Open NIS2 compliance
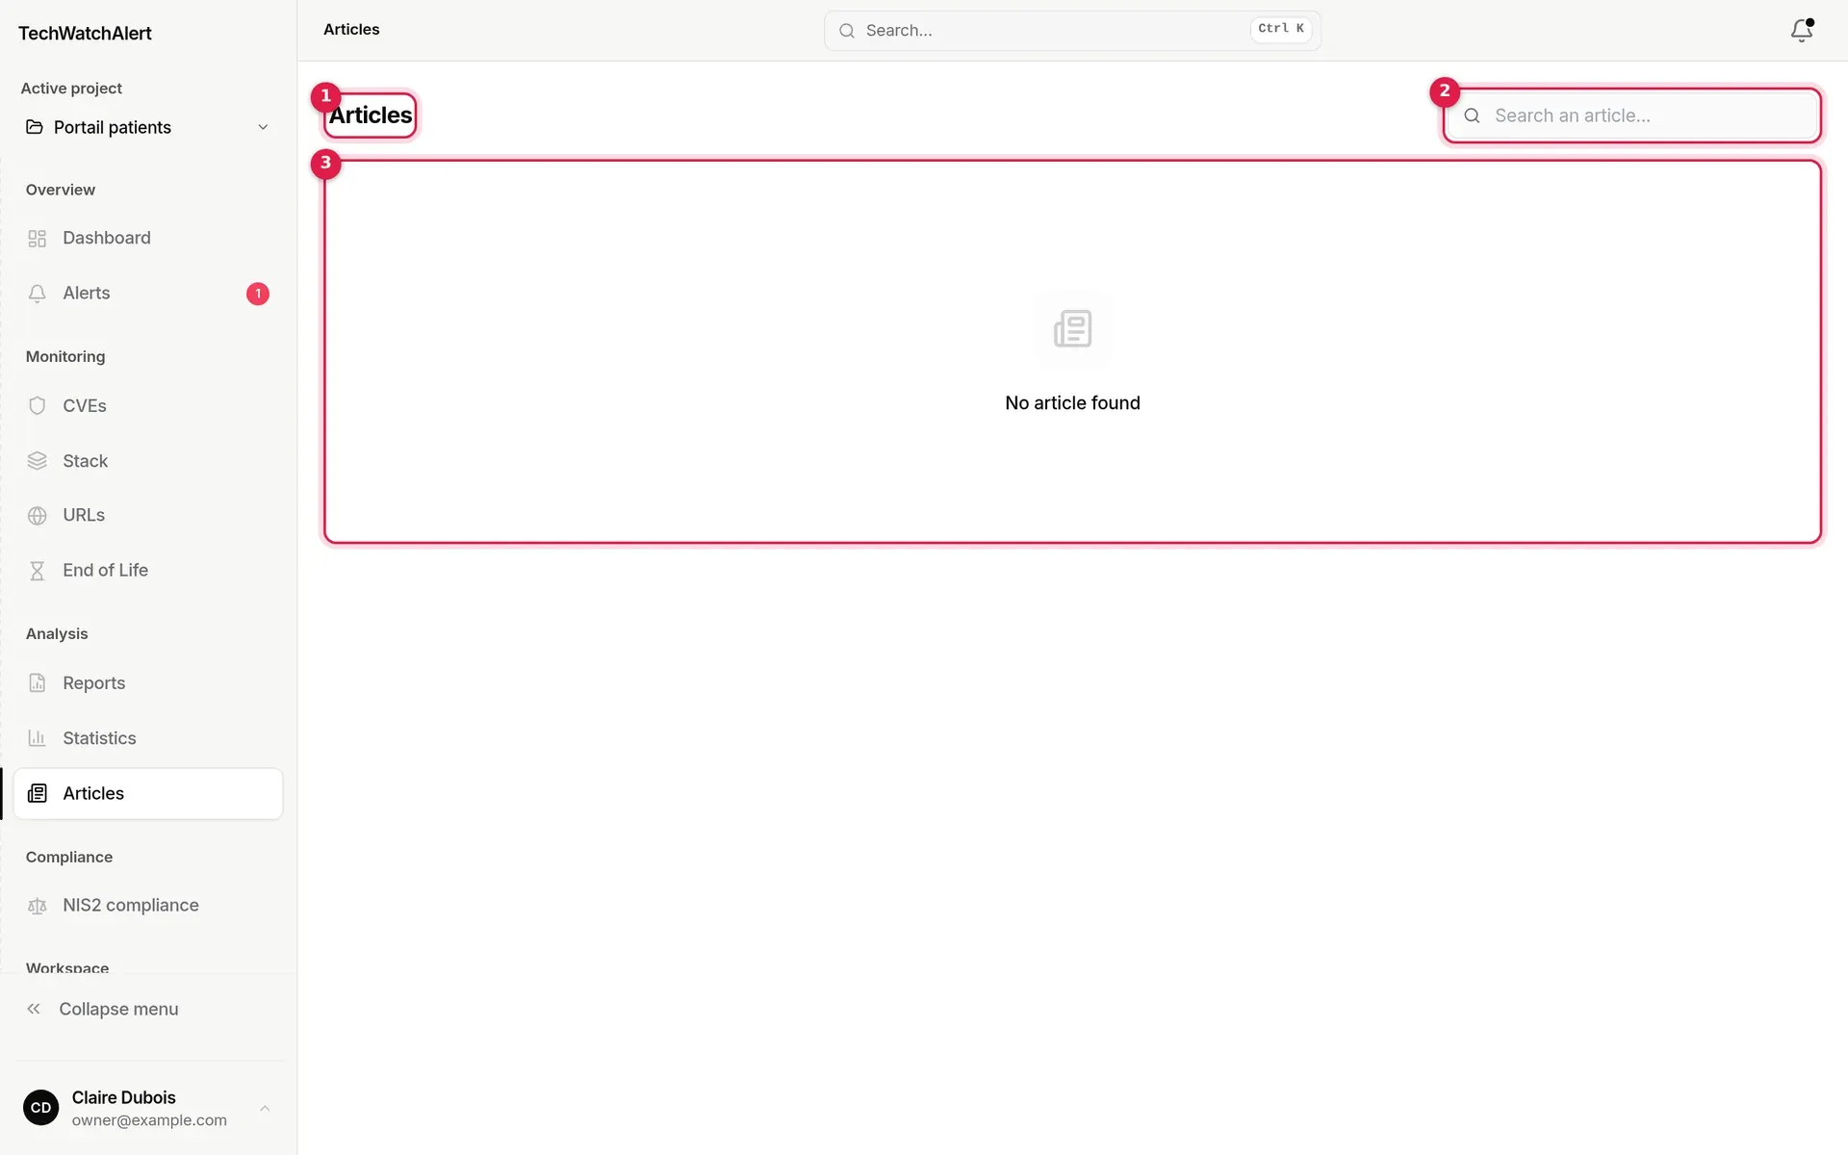Screen dimensions: 1848x1155 (148, 906)
